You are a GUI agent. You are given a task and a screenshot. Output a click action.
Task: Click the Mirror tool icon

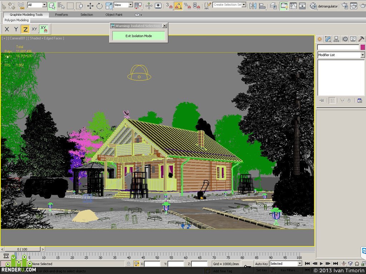tap(253, 6)
